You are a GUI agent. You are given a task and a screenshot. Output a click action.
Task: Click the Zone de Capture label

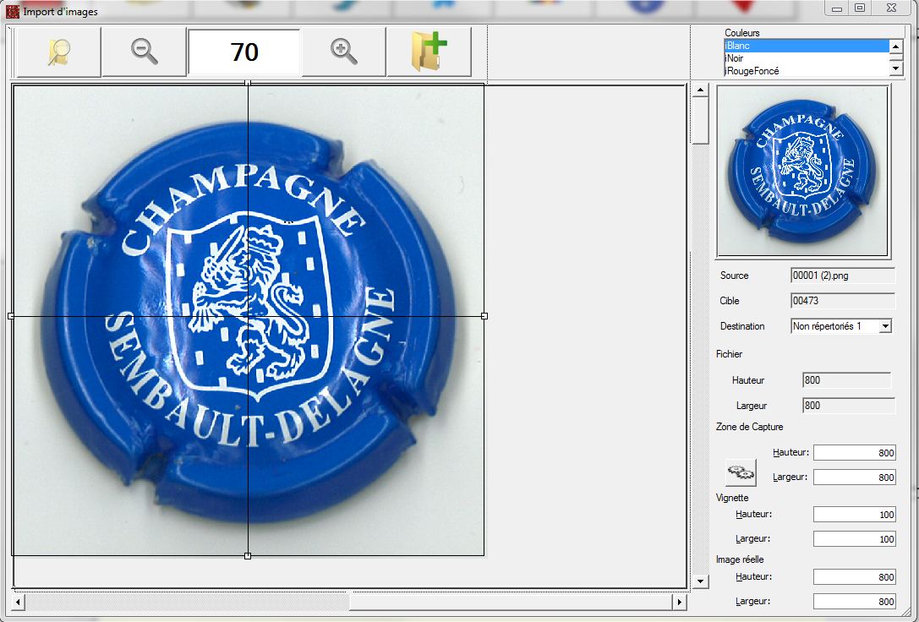(x=750, y=427)
